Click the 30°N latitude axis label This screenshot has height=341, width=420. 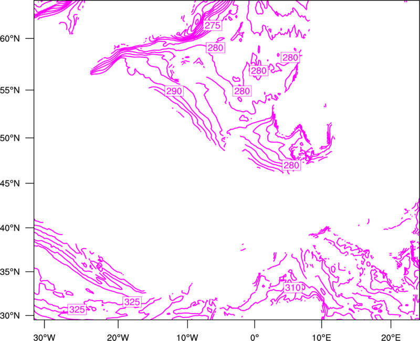pyautogui.click(x=10, y=316)
